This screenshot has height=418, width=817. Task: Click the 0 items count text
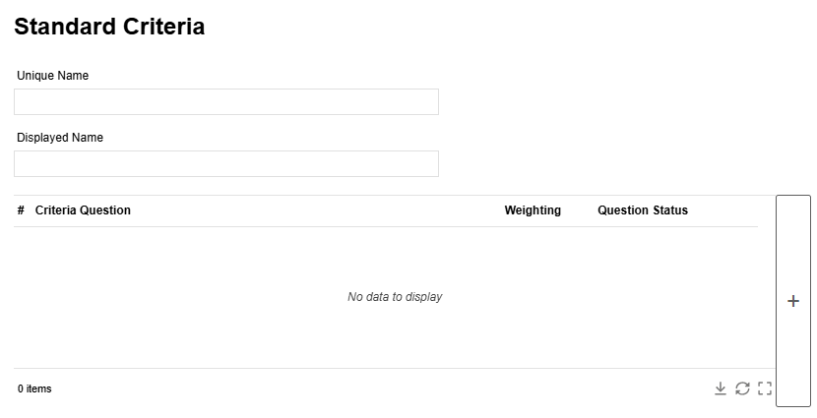[34, 388]
